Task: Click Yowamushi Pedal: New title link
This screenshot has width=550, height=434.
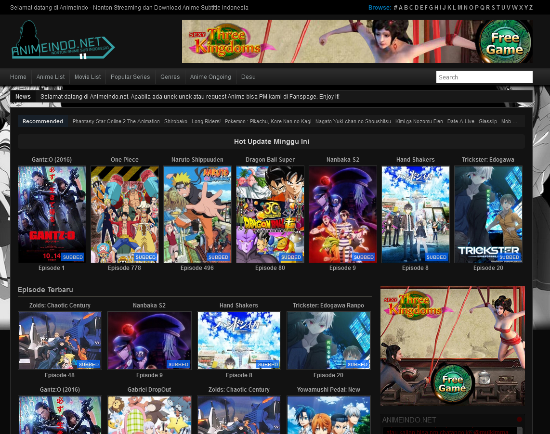Action: 328,389
